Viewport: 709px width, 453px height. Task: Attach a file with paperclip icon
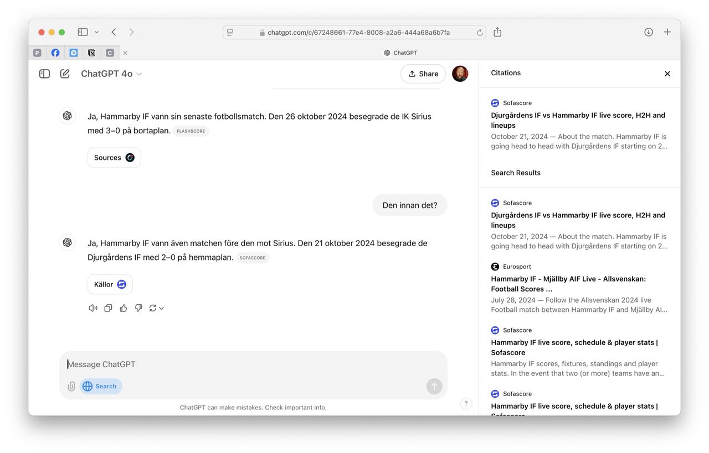pyautogui.click(x=71, y=386)
